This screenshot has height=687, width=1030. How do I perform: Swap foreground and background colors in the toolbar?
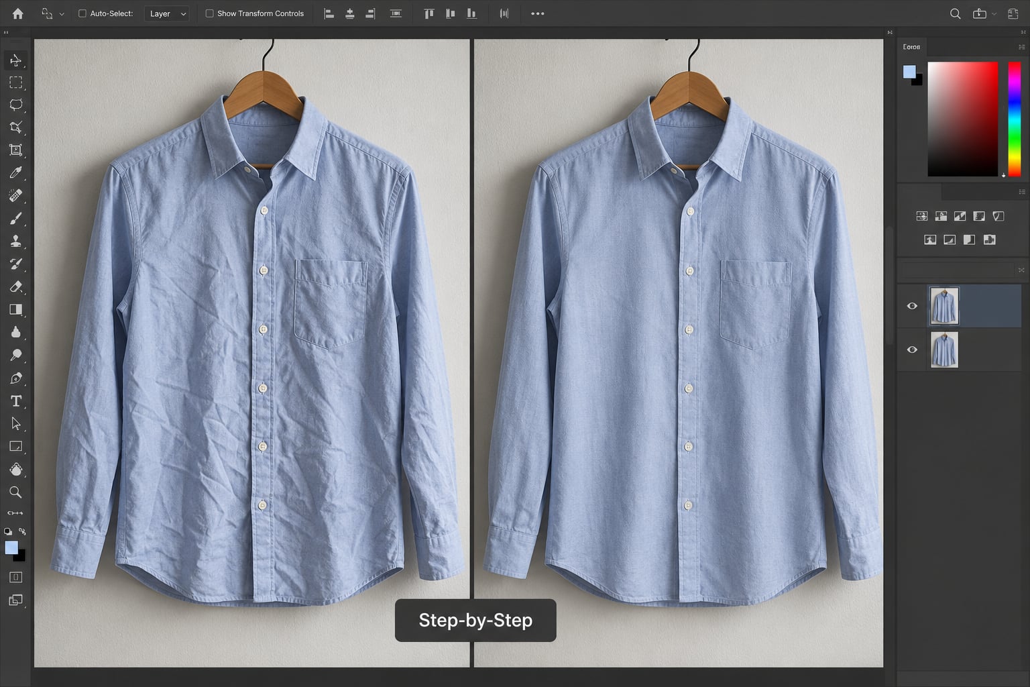pos(22,531)
